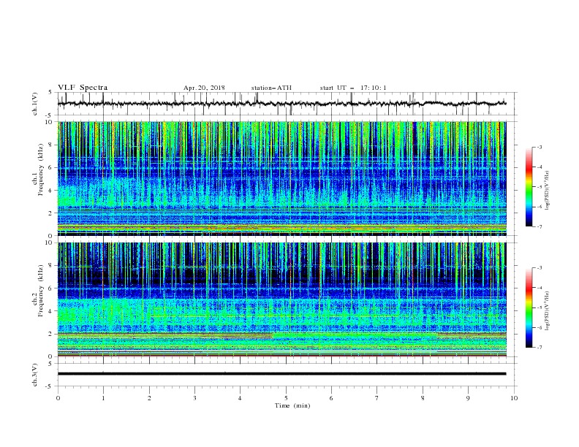Click the ch.1 color bar "log(PSD)(V²/Hz)" label
Viewport: 579px width, 447px height.
[548, 191]
